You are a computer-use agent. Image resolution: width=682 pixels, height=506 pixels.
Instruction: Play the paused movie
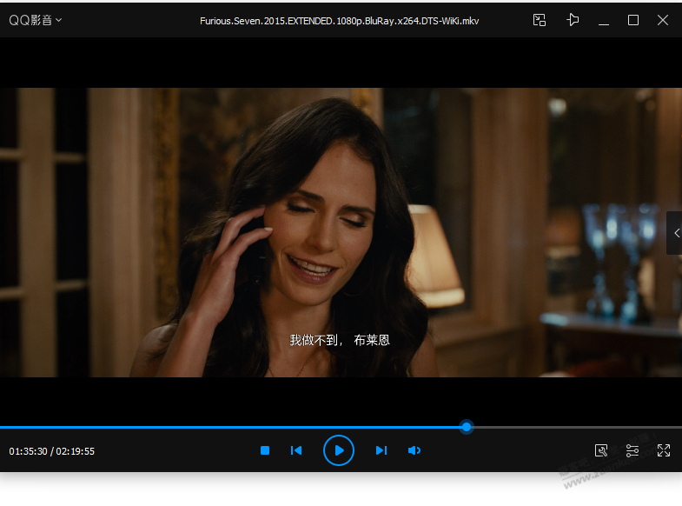[339, 450]
